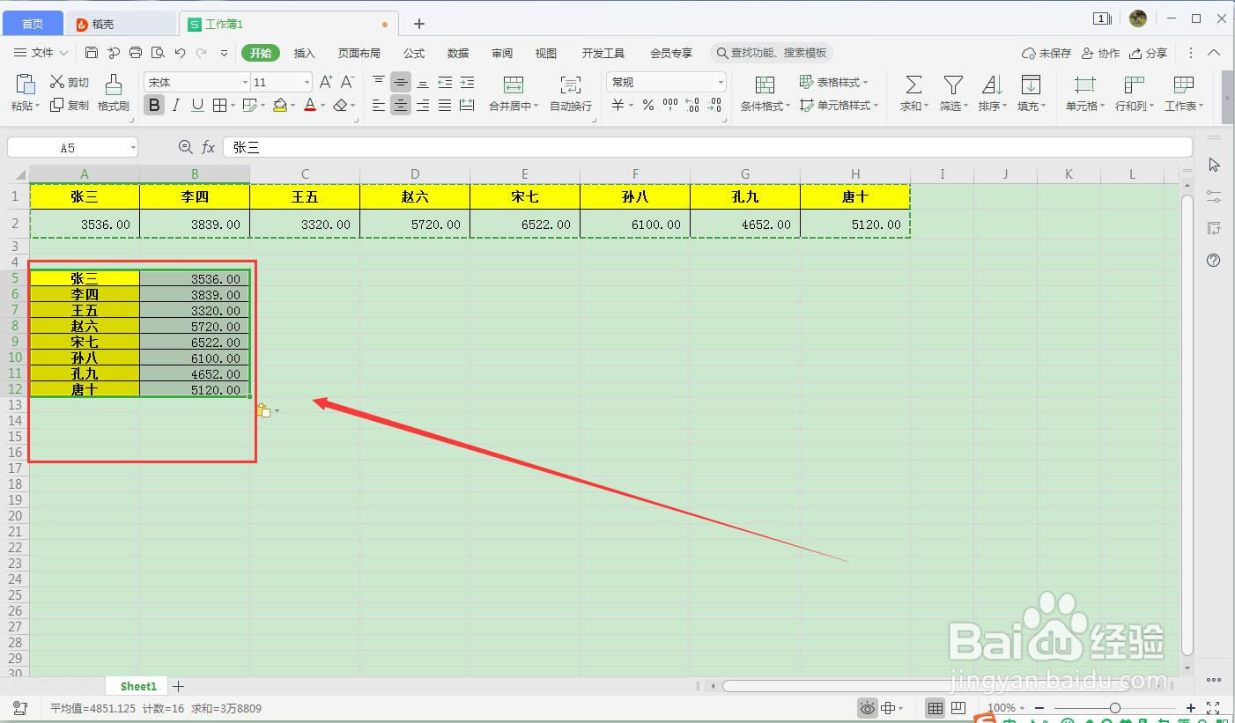Screen dimensions: 1235x723
Task: Open the font name 宋体 dropdown
Action: pos(245,82)
